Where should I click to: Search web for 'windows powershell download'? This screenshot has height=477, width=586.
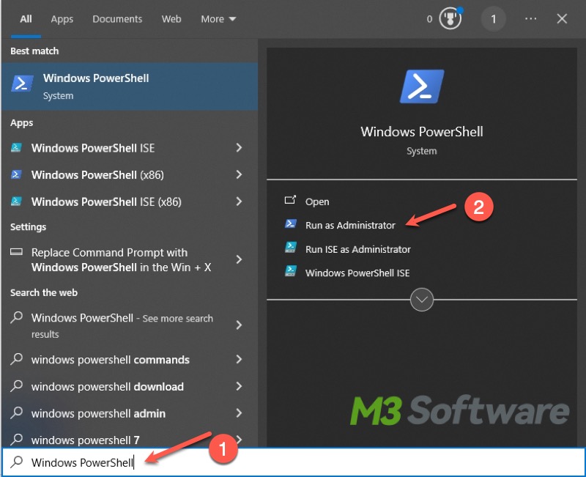point(130,387)
